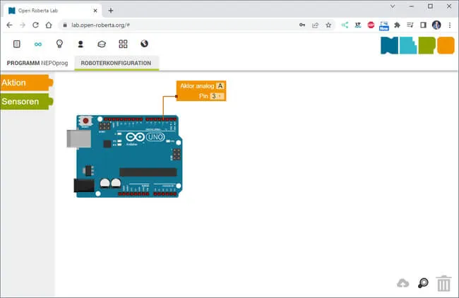Viewport: 459px width, 298px height.
Task: Click the browser address bar
Action: pos(177,25)
